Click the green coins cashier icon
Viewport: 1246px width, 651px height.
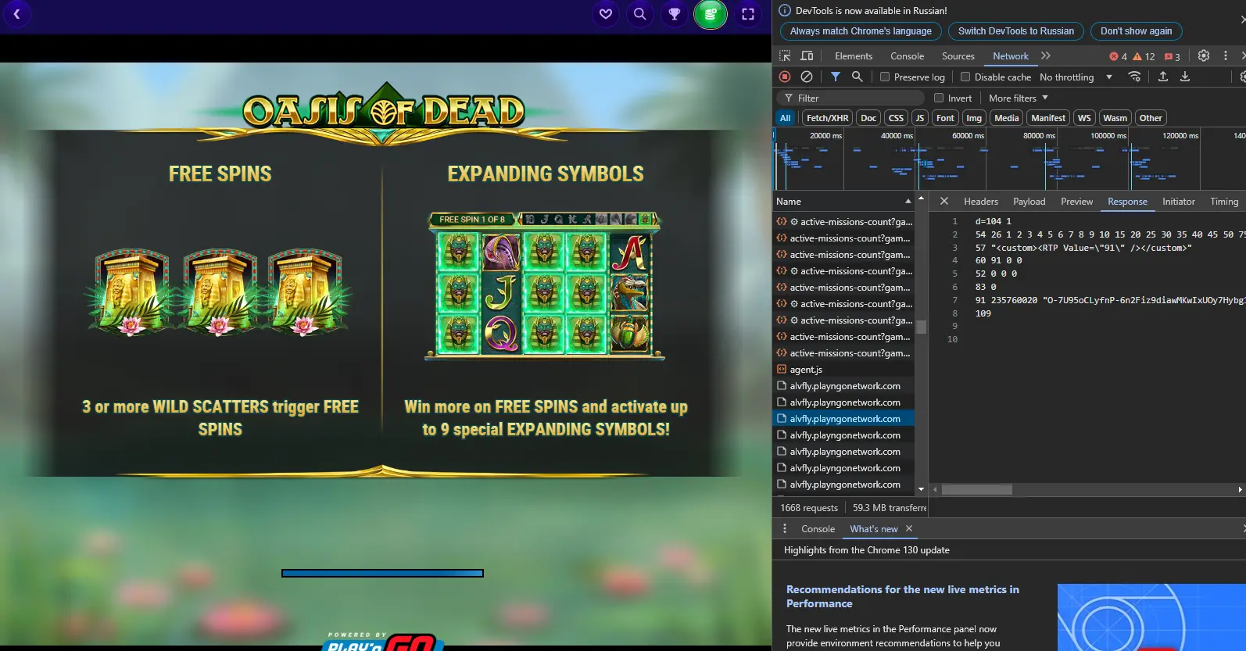711,14
